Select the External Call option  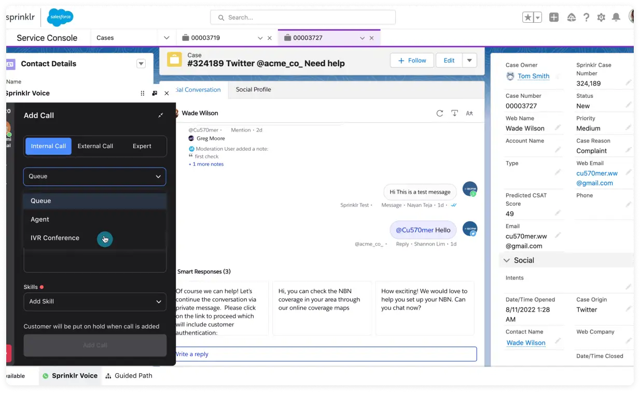click(95, 146)
